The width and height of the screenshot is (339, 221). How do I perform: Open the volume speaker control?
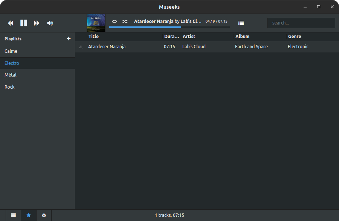50,23
